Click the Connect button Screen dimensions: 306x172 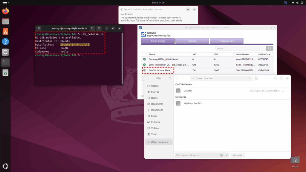tap(238, 155)
